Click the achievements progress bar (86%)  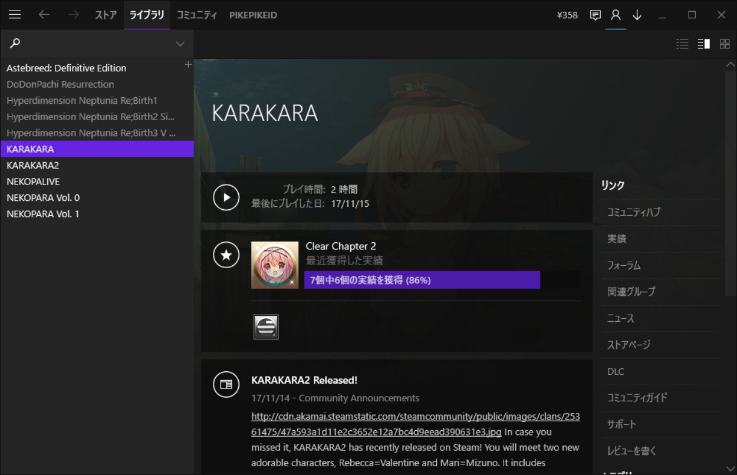pos(442,280)
